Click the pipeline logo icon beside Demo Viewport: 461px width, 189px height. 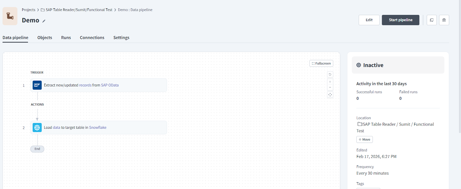(10, 16)
